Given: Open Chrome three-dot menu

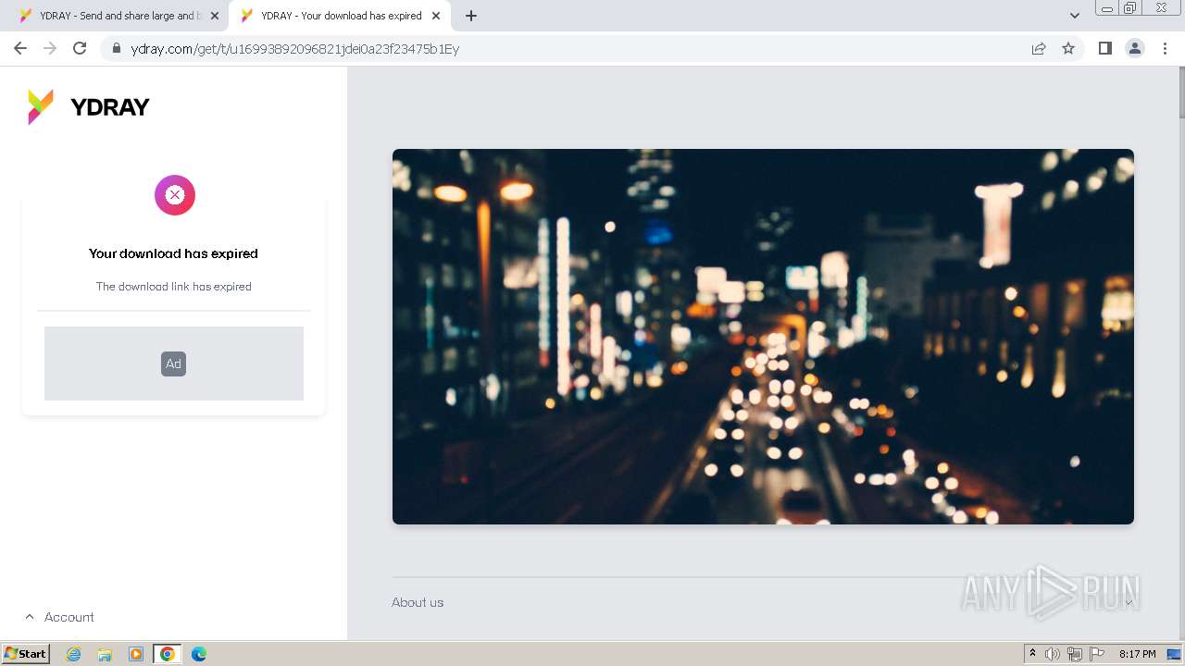Looking at the screenshot, I should (1166, 48).
